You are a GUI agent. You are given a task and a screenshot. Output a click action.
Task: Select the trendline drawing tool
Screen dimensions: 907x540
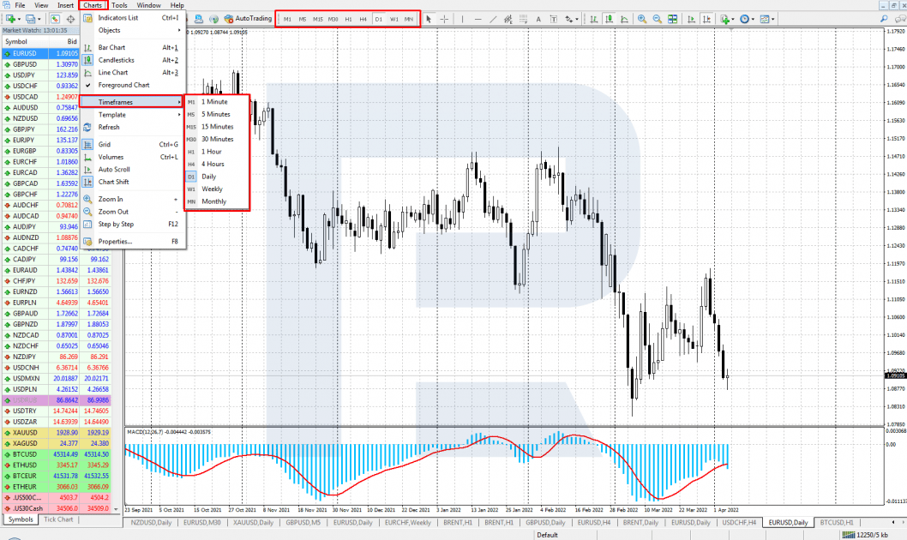[x=493, y=19]
